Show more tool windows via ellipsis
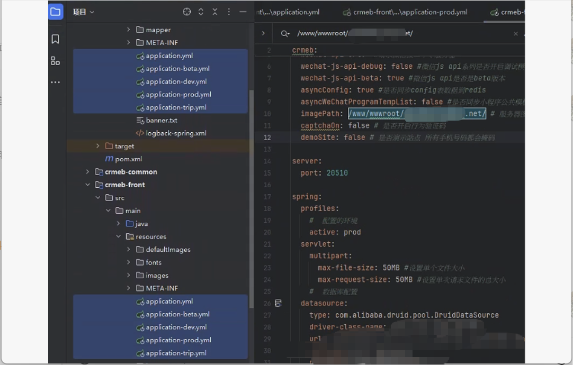The width and height of the screenshot is (573, 365). click(55, 82)
